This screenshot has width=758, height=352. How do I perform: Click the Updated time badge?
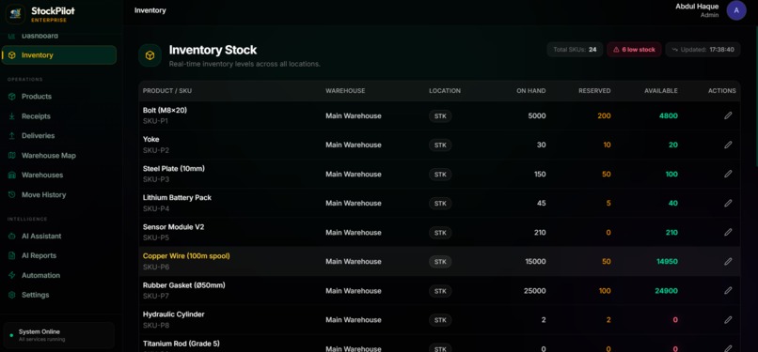[703, 50]
